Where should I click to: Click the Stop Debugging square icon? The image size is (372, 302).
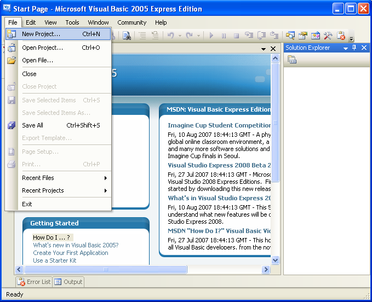click(x=236, y=36)
